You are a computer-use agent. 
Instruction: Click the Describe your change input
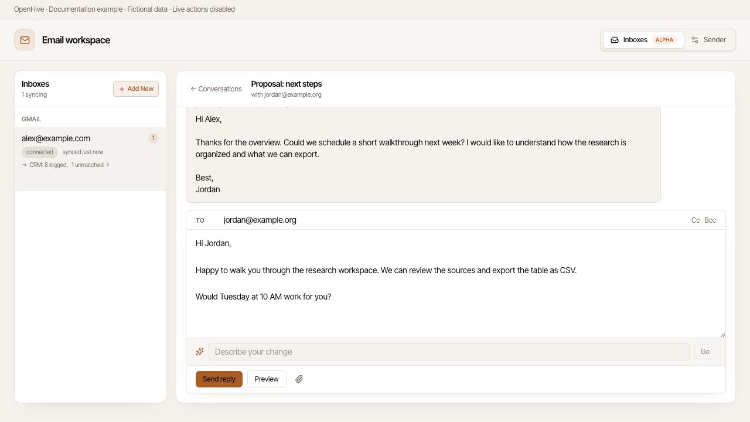coord(449,352)
